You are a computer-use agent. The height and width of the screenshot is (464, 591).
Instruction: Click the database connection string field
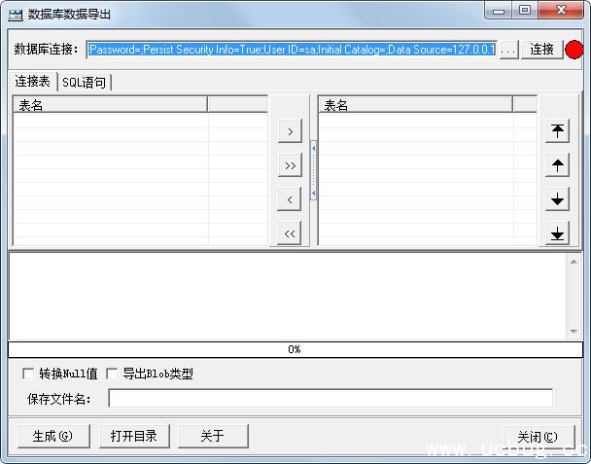[x=292, y=50]
